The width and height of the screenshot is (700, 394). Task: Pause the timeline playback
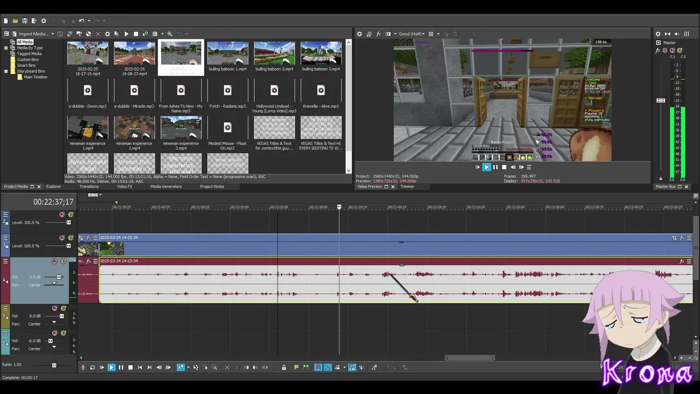121,367
